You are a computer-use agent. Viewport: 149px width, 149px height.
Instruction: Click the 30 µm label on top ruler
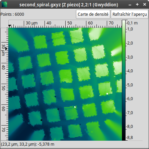coord(31,23)
